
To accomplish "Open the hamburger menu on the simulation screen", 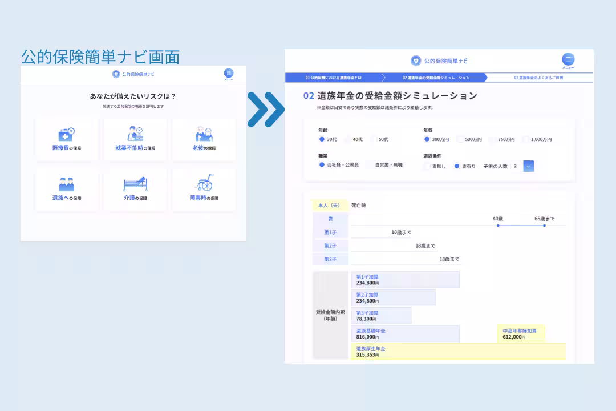I will click(x=568, y=59).
